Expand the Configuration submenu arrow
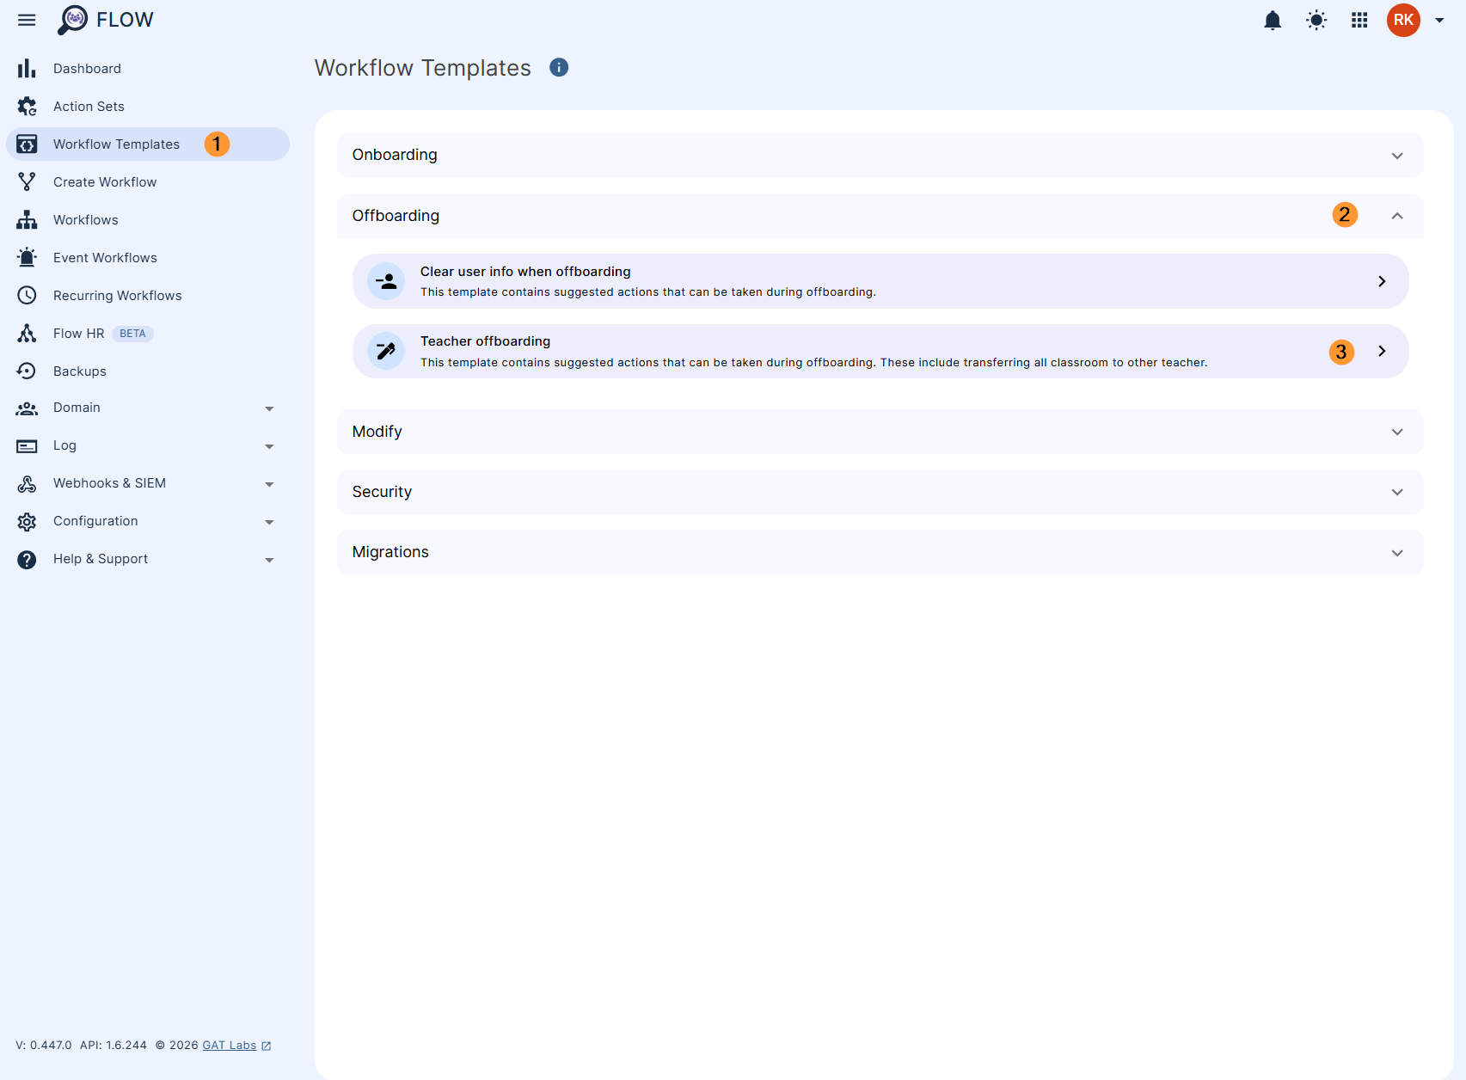Screen dimensions: 1466x1080 pyautogui.click(x=269, y=523)
